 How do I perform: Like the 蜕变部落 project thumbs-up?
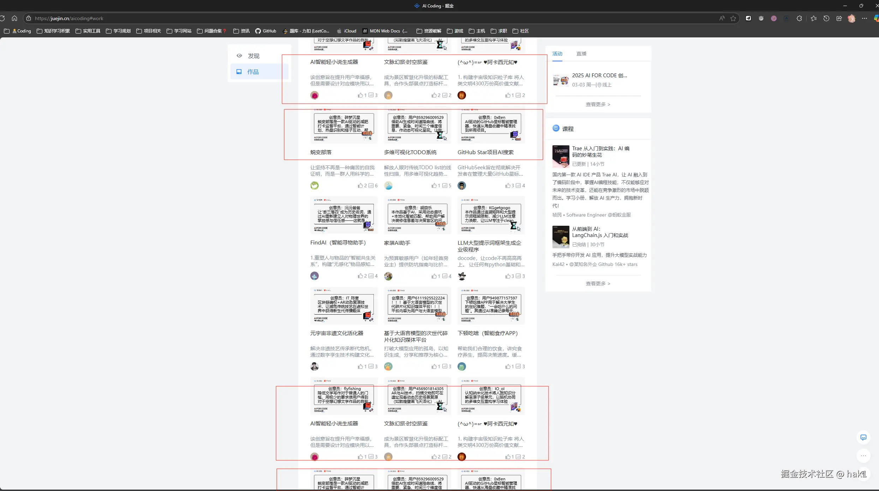click(360, 186)
